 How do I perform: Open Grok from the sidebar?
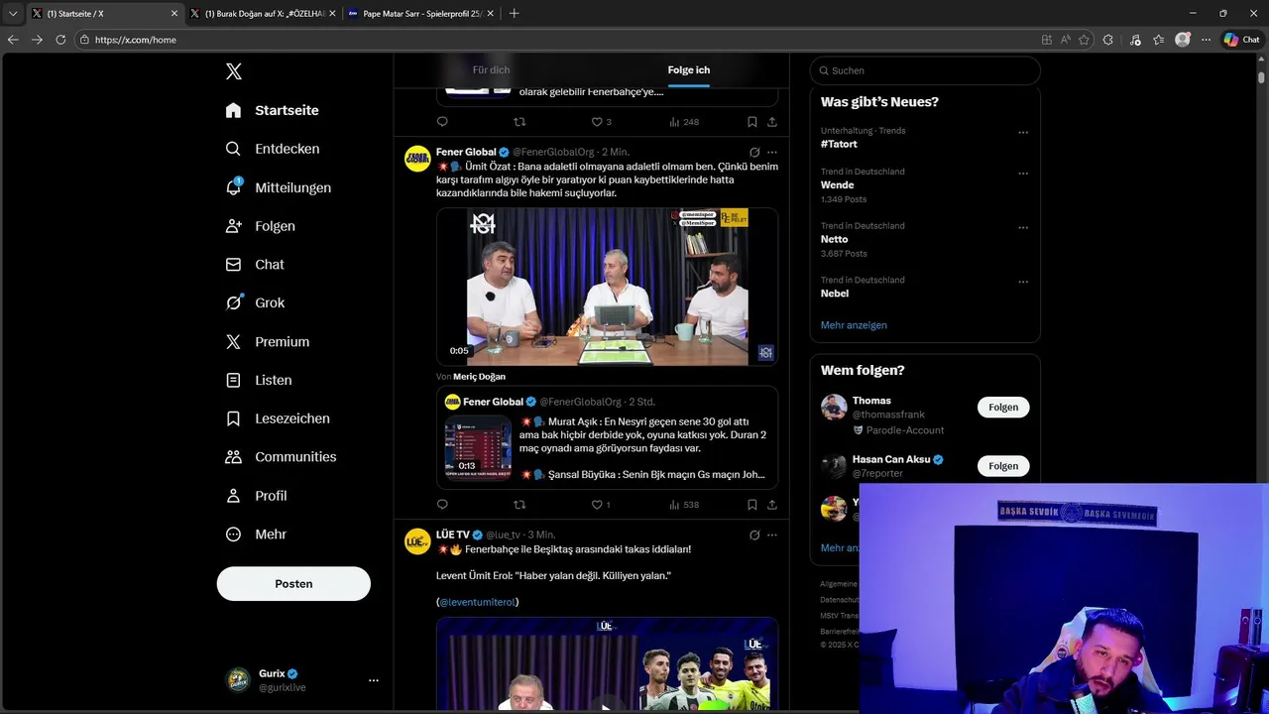255,303
